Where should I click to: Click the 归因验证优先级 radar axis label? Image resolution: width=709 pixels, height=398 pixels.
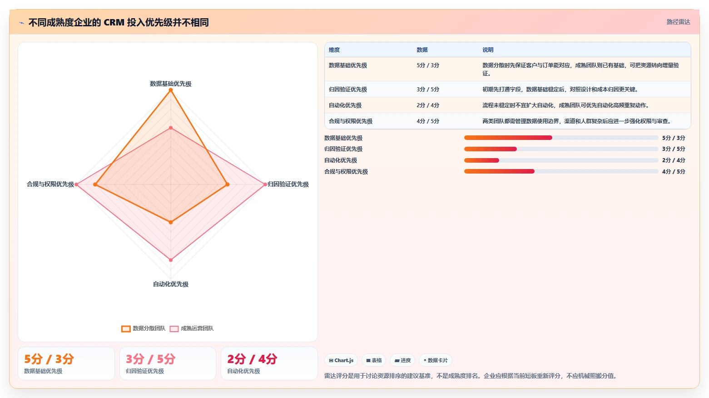tap(288, 184)
